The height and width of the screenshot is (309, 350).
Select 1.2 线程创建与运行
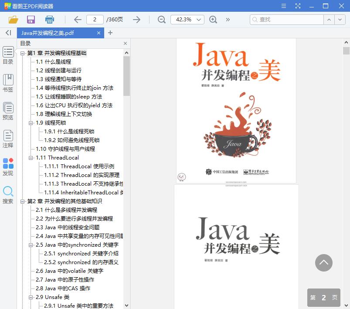tap(58, 70)
